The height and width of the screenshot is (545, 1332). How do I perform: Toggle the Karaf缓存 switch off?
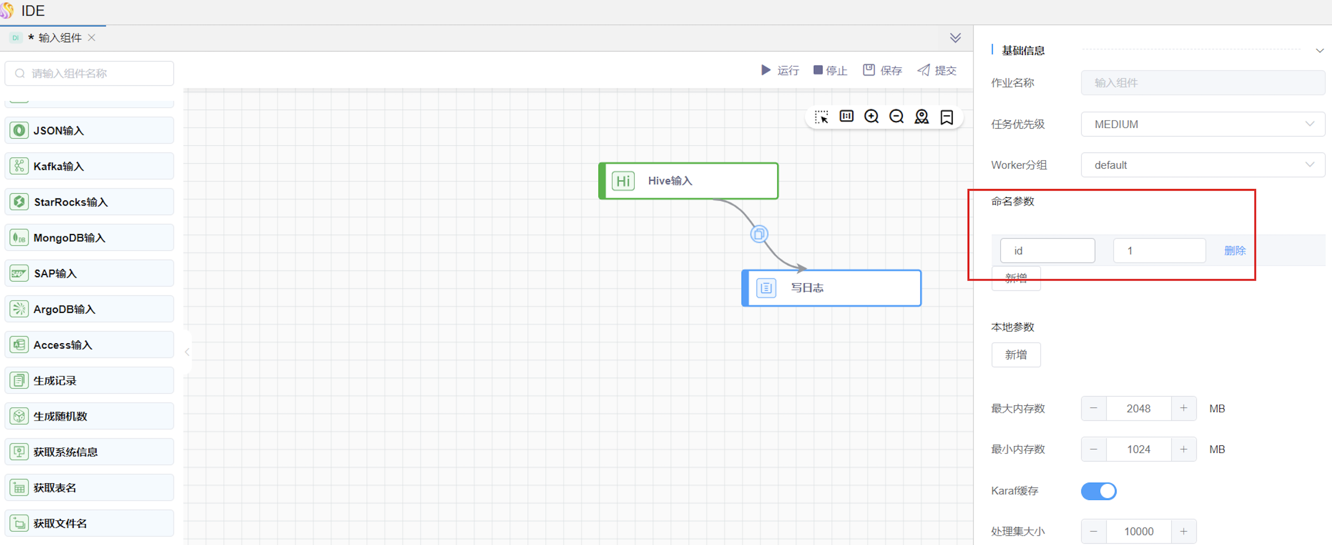coord(1098,491)
